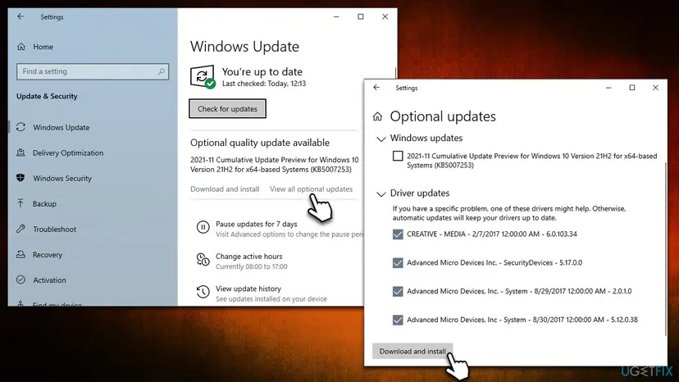Open Recovery icon in sidebar
The height and width of the screenshot is (382, 679).
[21, 254]
